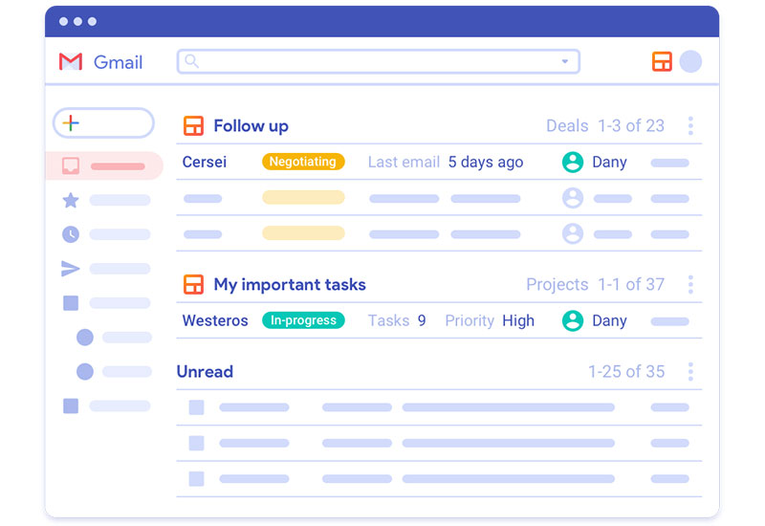Open the Follow up section's three-dot menu
This screenshot has width=765, height=526.
click(690, 126)
